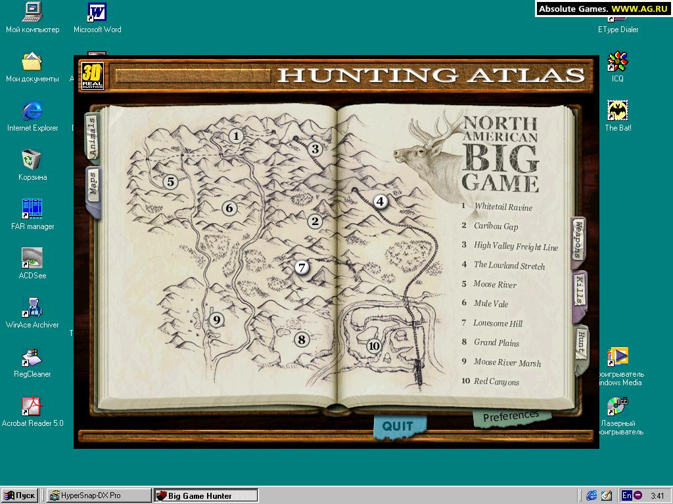673x504 pixels.
Task: Select map marker 9 Moose River Marsh
Action: 217,320
